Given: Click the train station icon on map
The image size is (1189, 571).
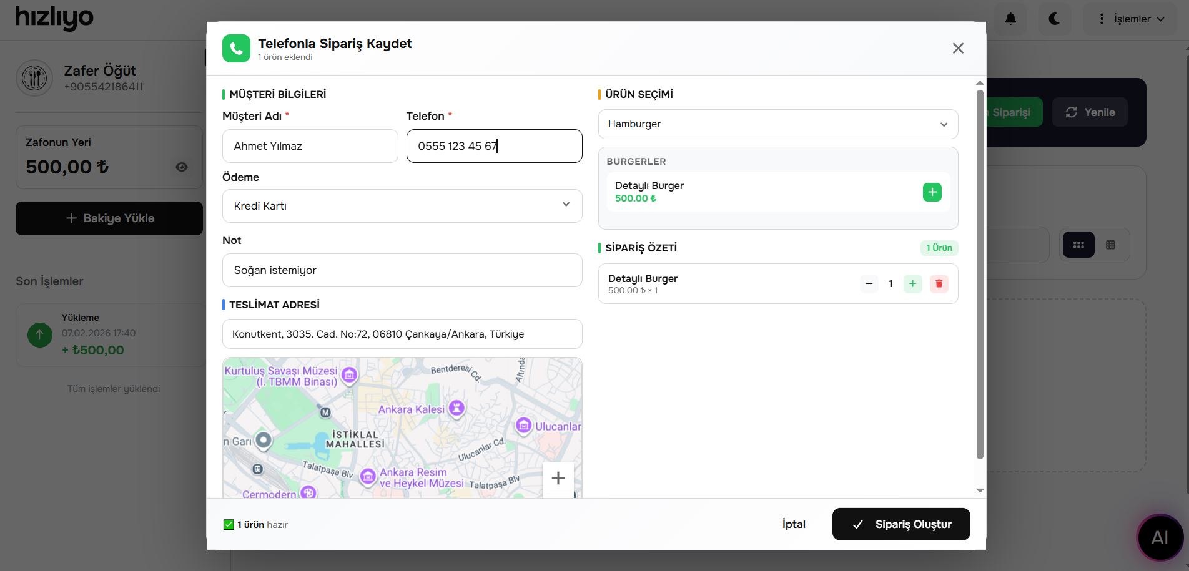Looking at the screenshot, I should tap(258, 469).
